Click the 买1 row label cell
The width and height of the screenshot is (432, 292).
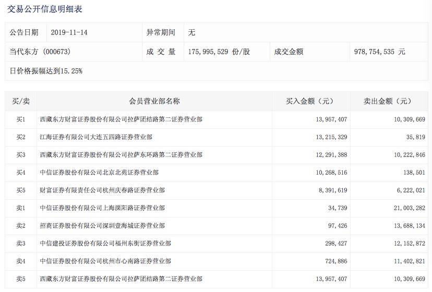tap(21, 119)
